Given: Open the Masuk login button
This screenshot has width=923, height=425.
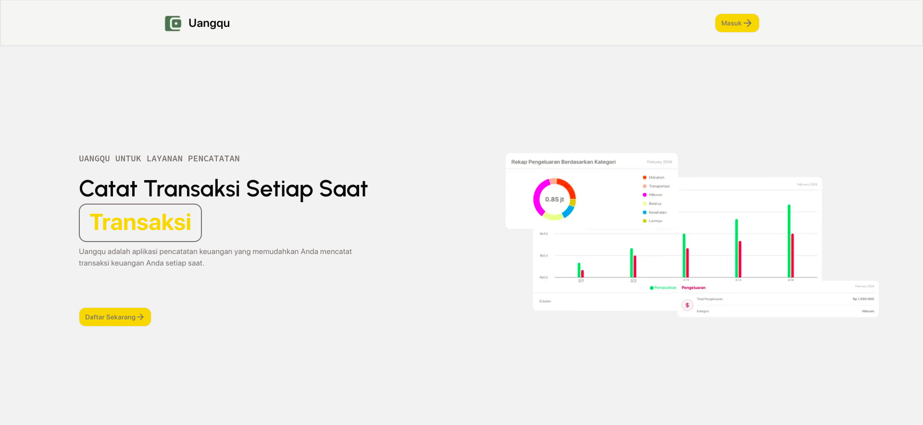Looking at the screenshot, I should click(x=737, y=23).
